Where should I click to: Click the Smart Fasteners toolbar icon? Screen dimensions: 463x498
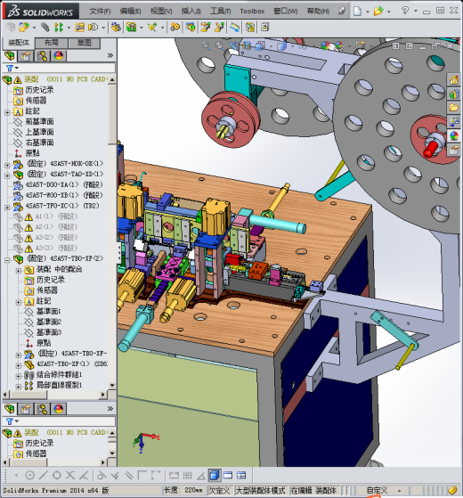click(x=79, y=28)
